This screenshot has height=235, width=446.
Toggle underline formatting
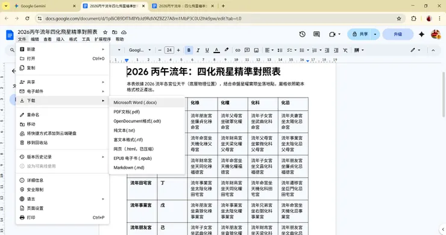click(207, 50)
